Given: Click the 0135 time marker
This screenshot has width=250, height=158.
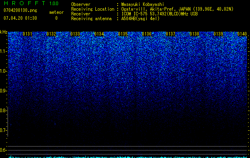Looking at the screenshot, I should (123, 34).
